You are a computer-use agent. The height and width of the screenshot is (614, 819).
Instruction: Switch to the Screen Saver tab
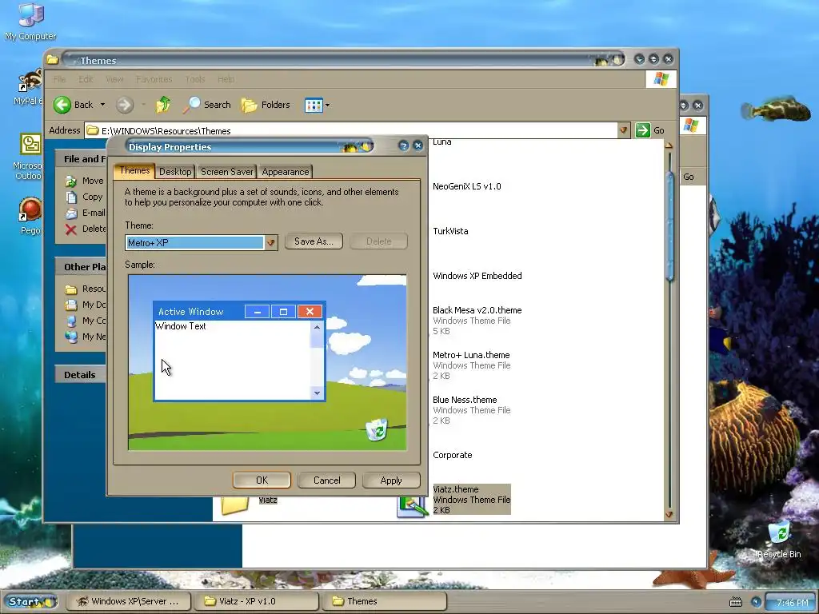coord(226,172)
